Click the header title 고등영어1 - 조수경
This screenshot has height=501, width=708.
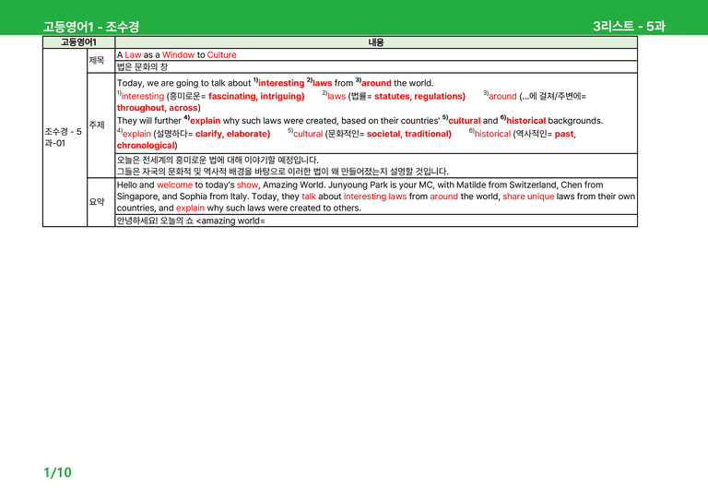[91, 27]
